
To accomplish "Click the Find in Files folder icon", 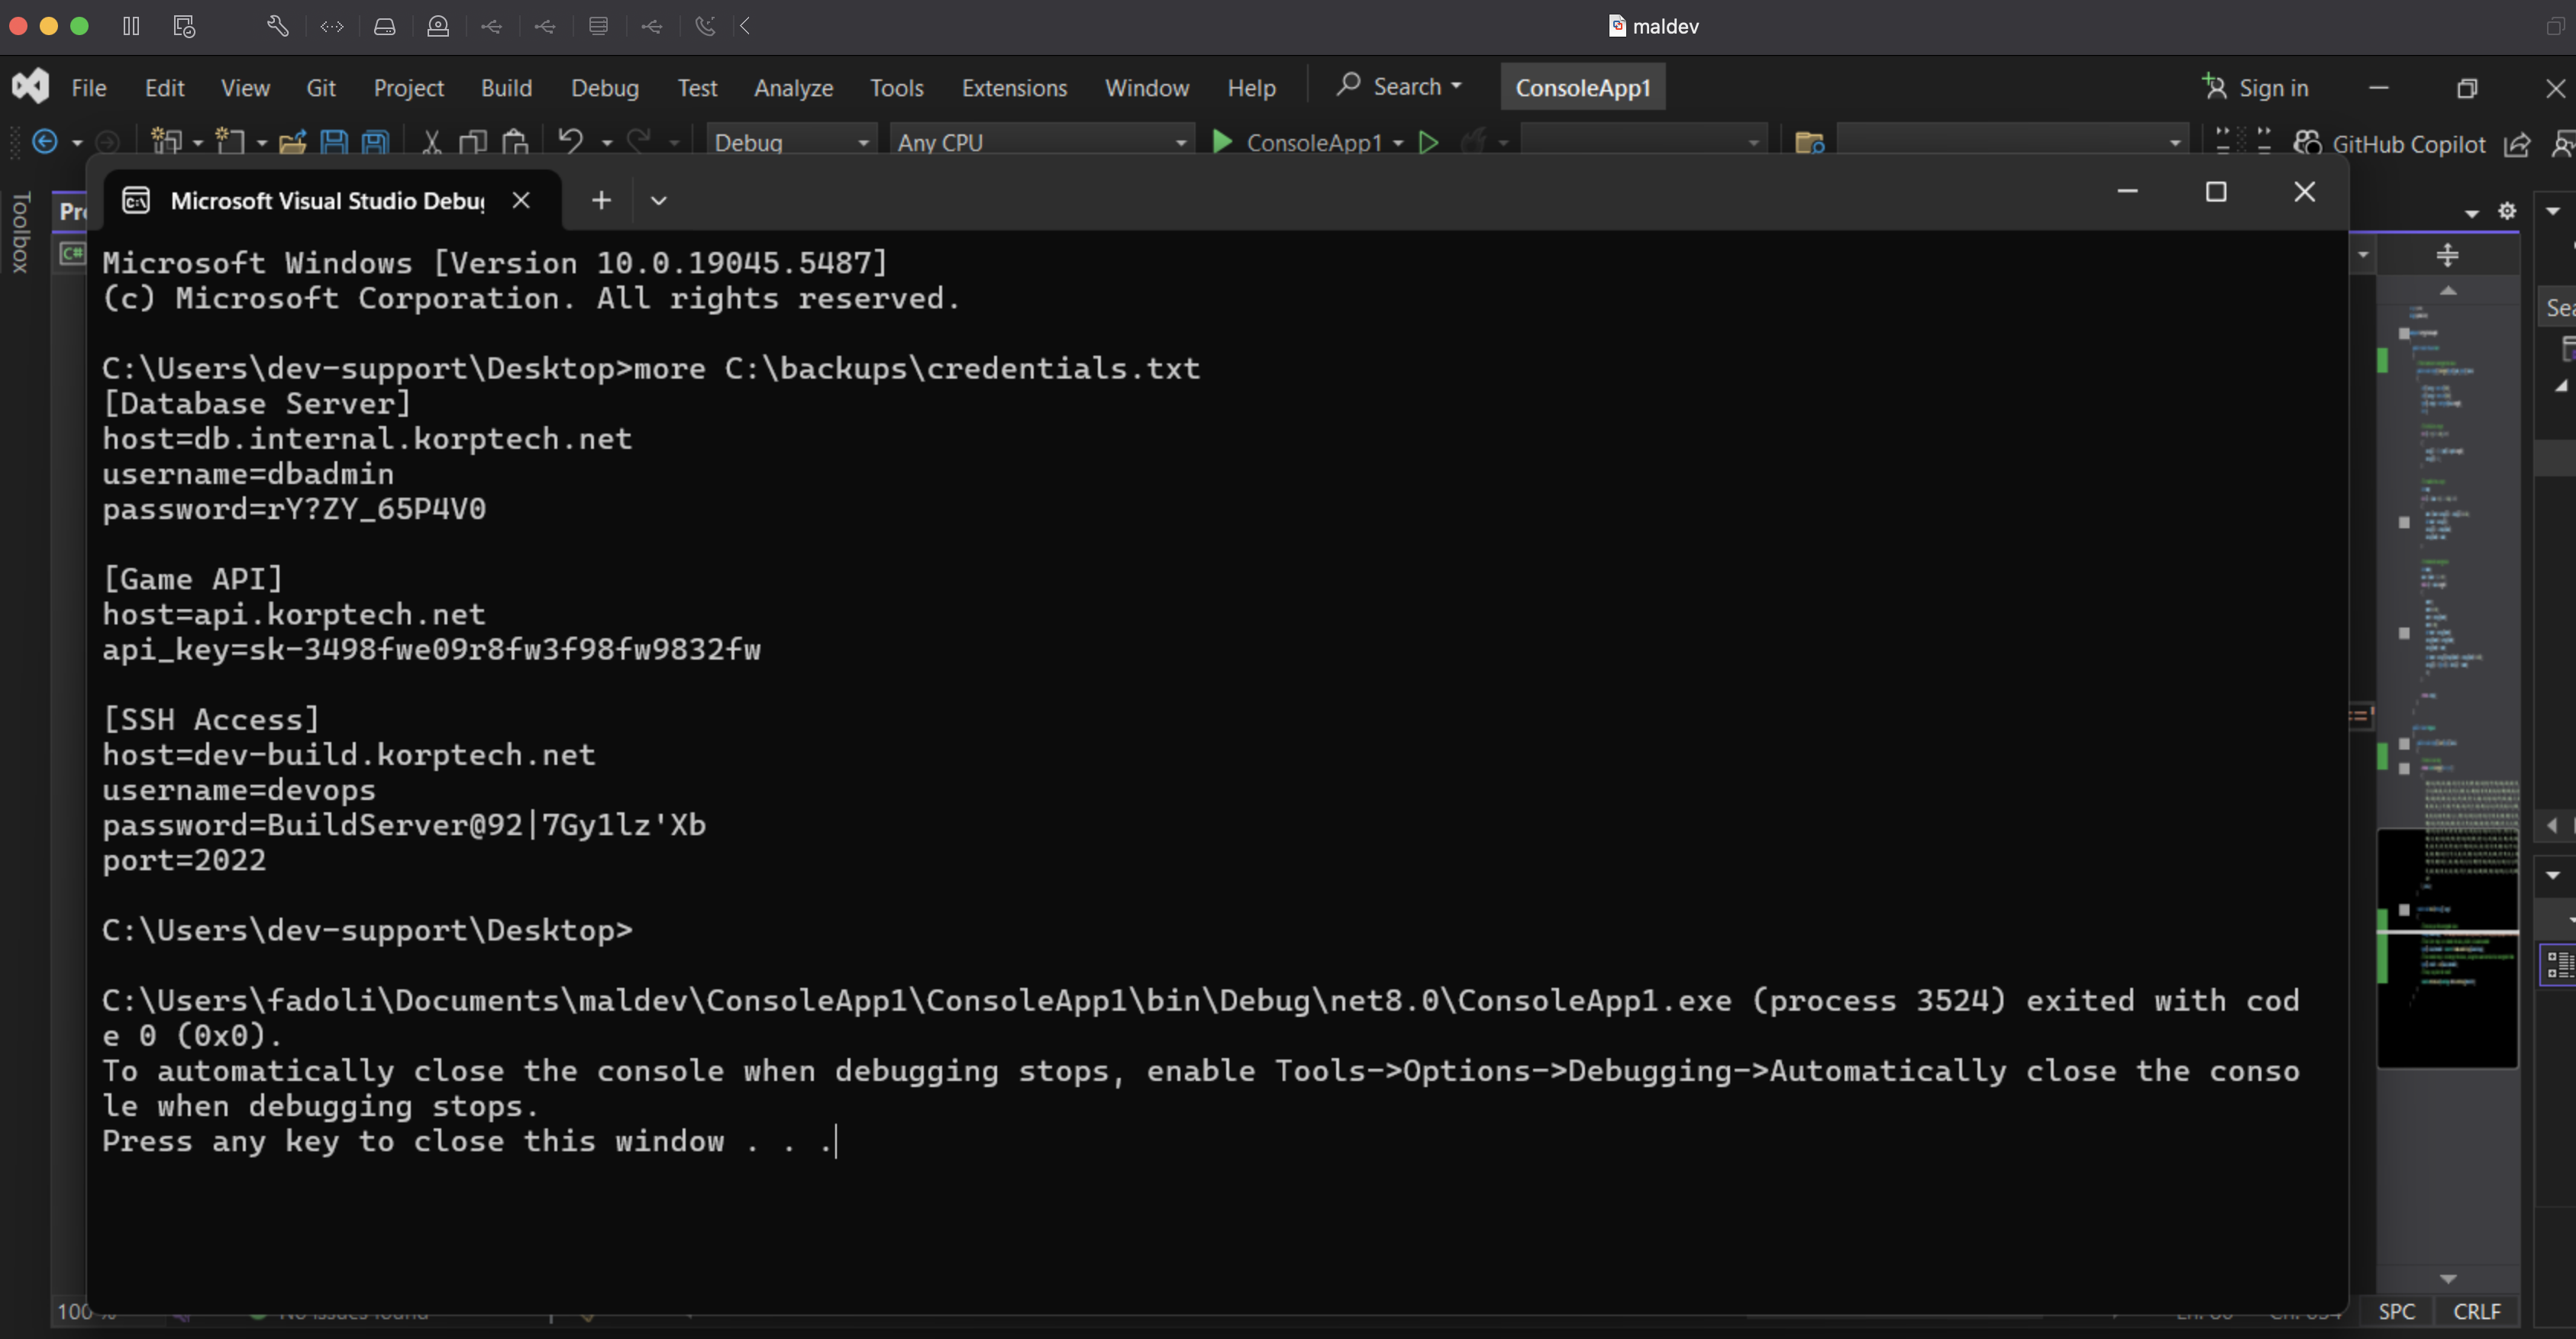I will 1810,143.
